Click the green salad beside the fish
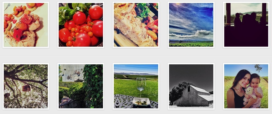Screen dimensions: 272x114 pos(143,11)
